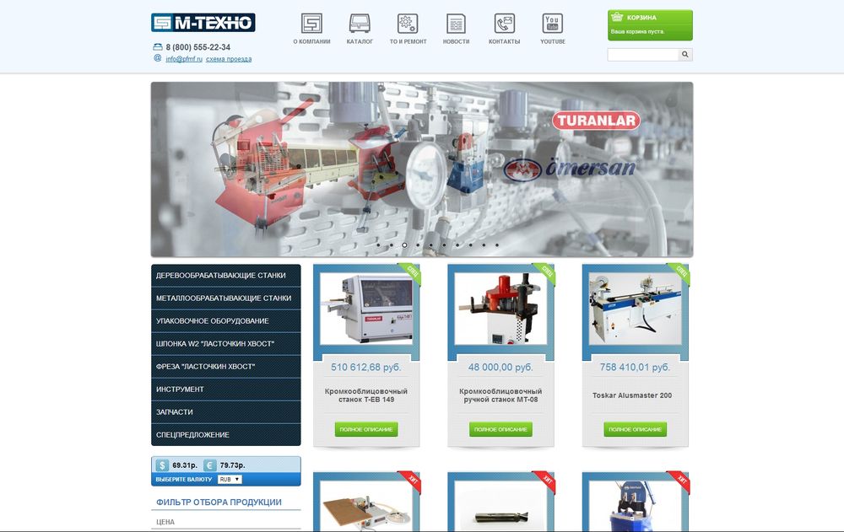Click the highlighted active banner slider dot
The height and width of the screenshot is (532, 844).
click(405, 245)
